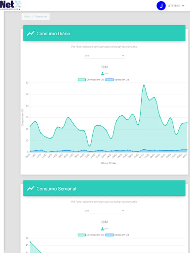Expand the JEREMIAS account dropdown arrow

[183, 6]
